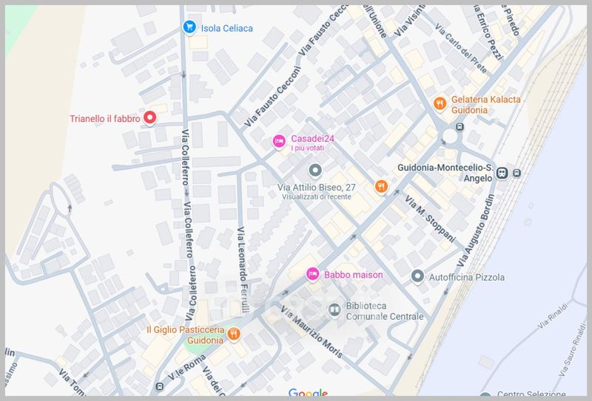Click the bus stop icon beside the train station

tap(517, 173)
